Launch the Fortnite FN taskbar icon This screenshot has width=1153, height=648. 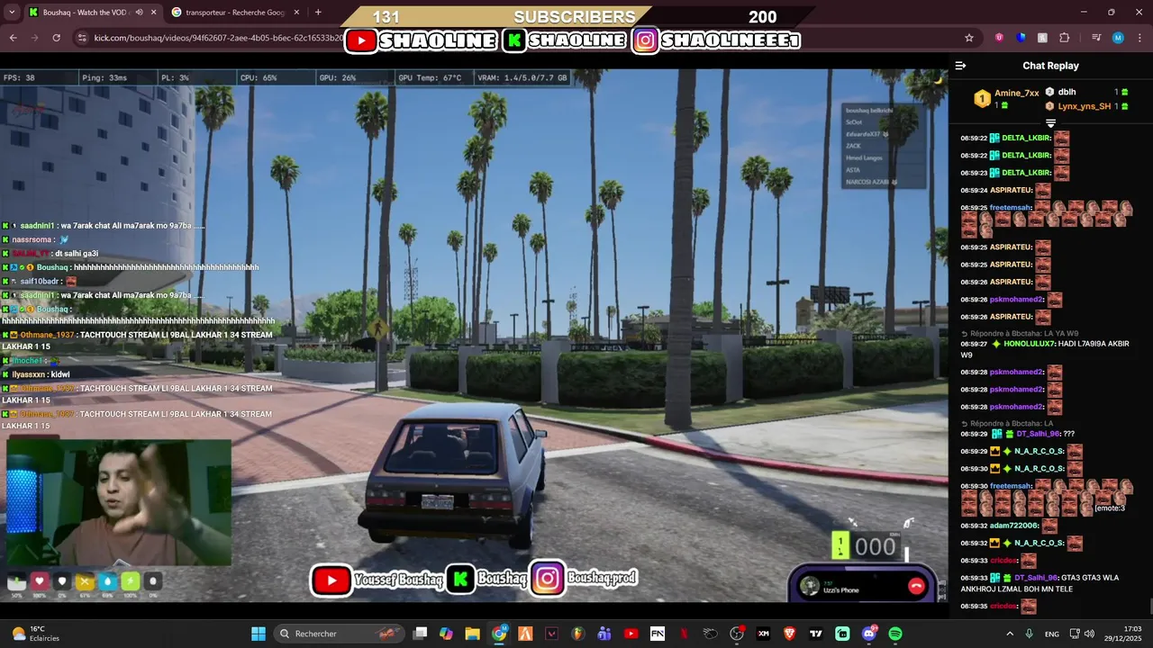(x=658, y=634)
